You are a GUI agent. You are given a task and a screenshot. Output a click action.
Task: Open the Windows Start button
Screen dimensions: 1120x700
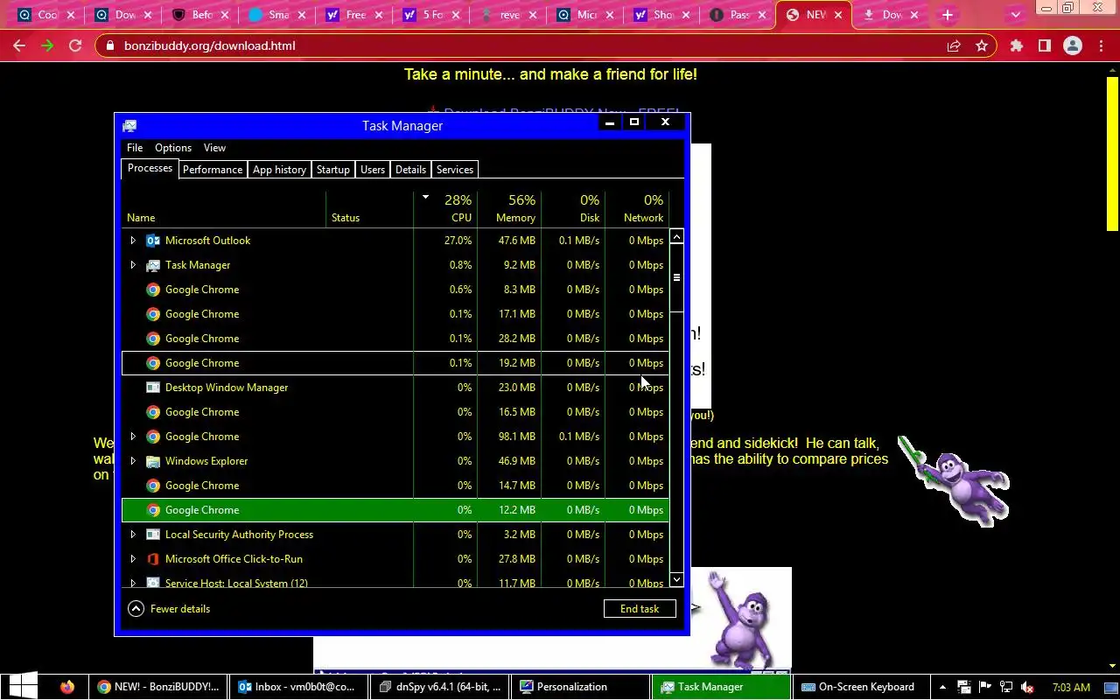point(23,687)
